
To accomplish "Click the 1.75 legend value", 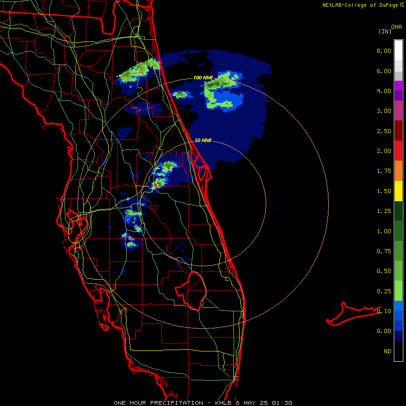I will point(384,171).
